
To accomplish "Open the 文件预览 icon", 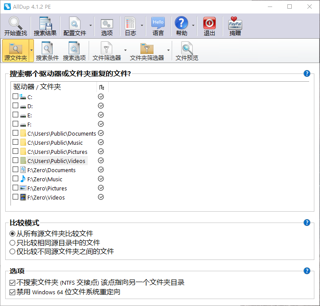I will pyautogui.click(x=187, y=48).
